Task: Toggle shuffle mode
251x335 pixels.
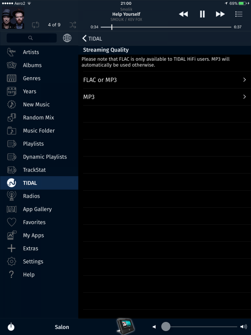Action: click(x=73, y=25)
